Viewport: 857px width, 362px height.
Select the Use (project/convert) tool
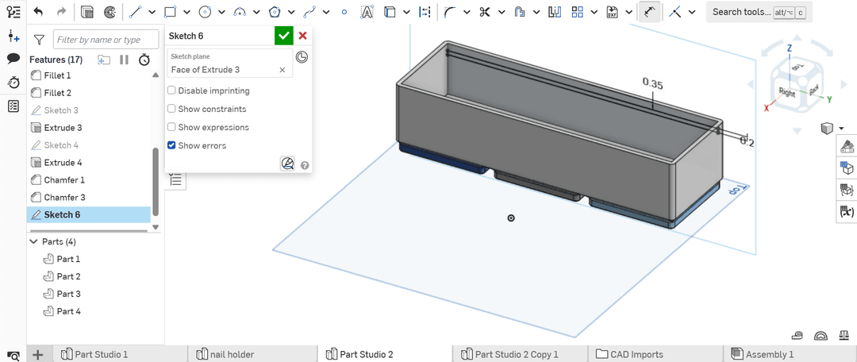390,11
